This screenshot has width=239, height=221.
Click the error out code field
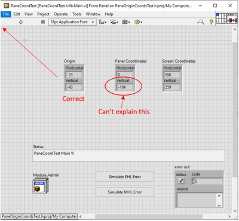207,181
